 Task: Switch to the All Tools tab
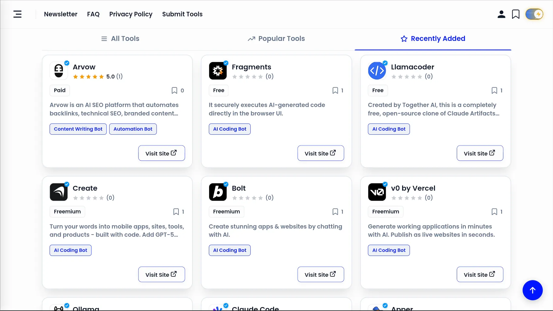click(x=120, y=39)
